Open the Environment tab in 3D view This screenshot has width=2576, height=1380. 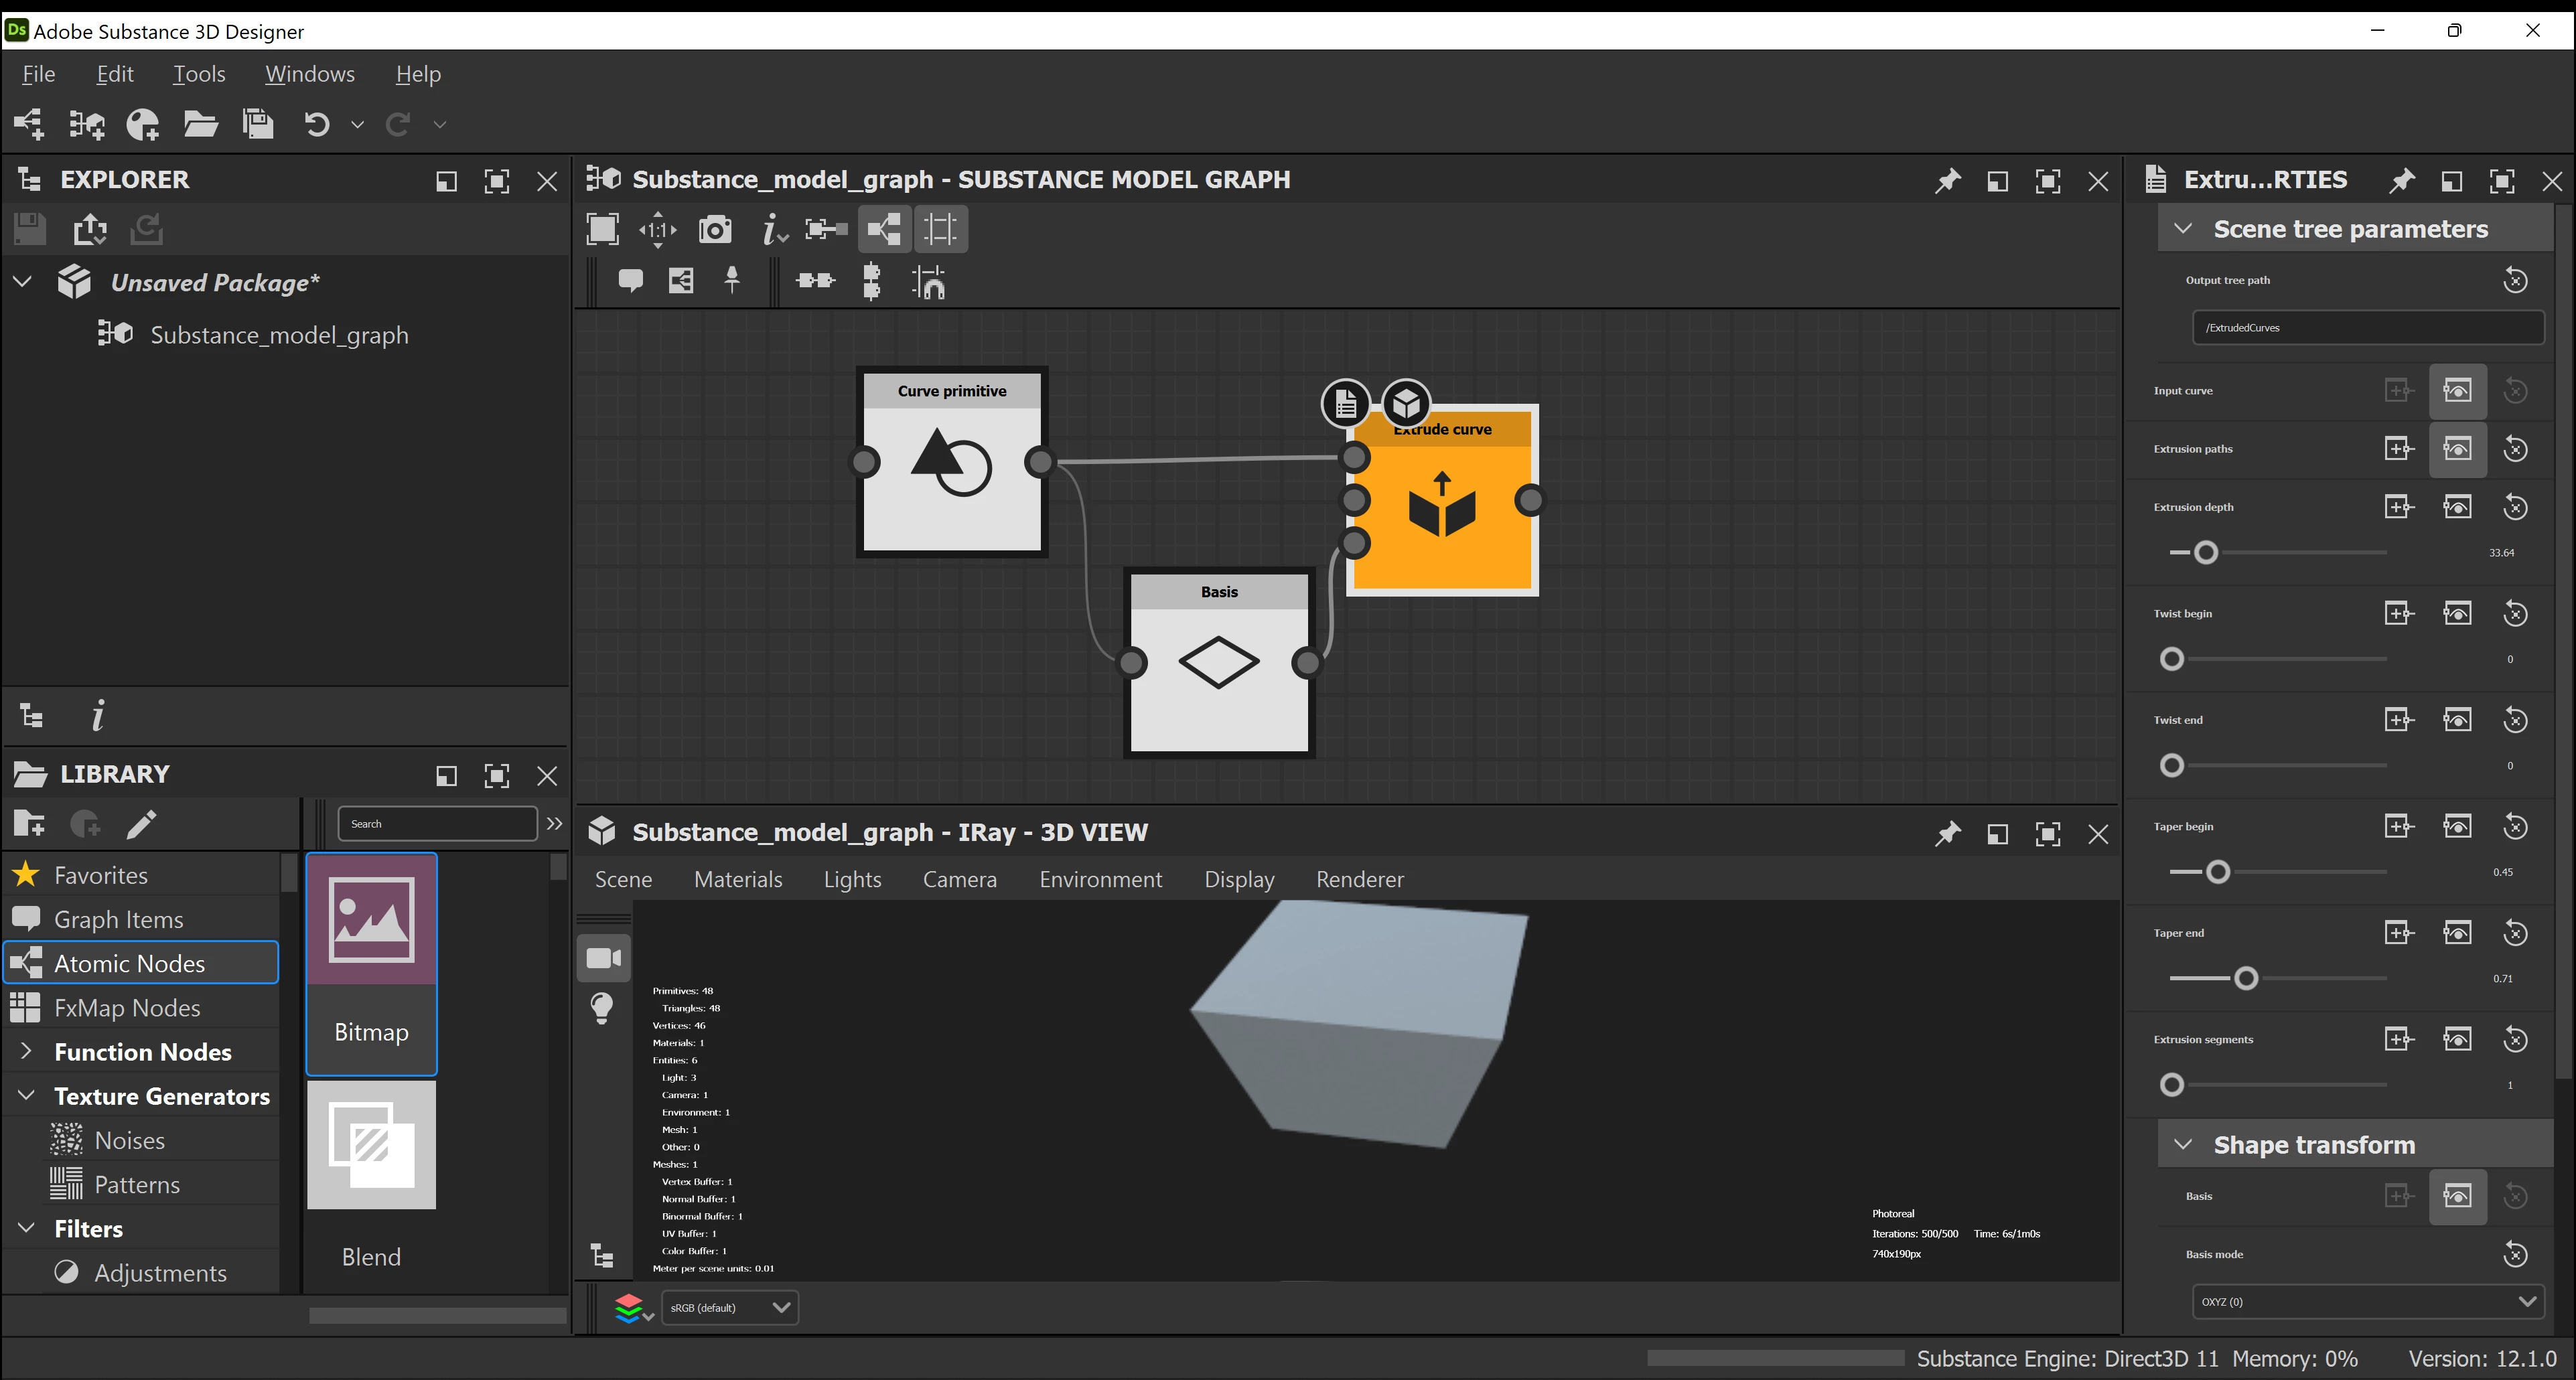coord(1100,879)
